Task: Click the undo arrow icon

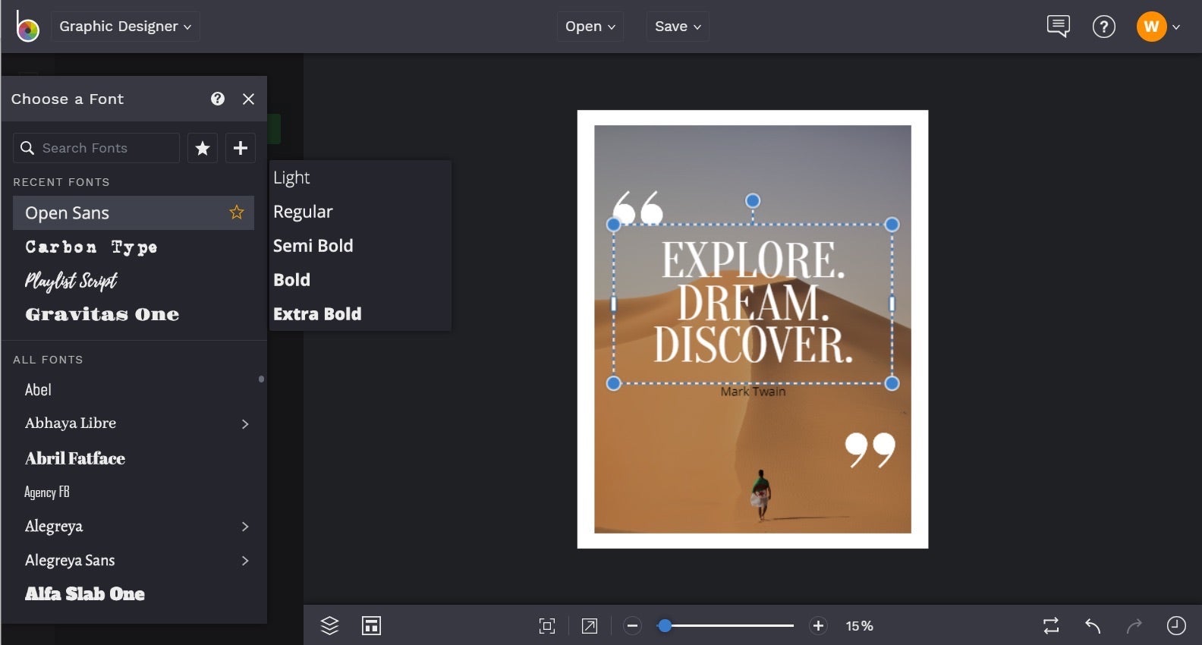Action: click(1093, 626)
